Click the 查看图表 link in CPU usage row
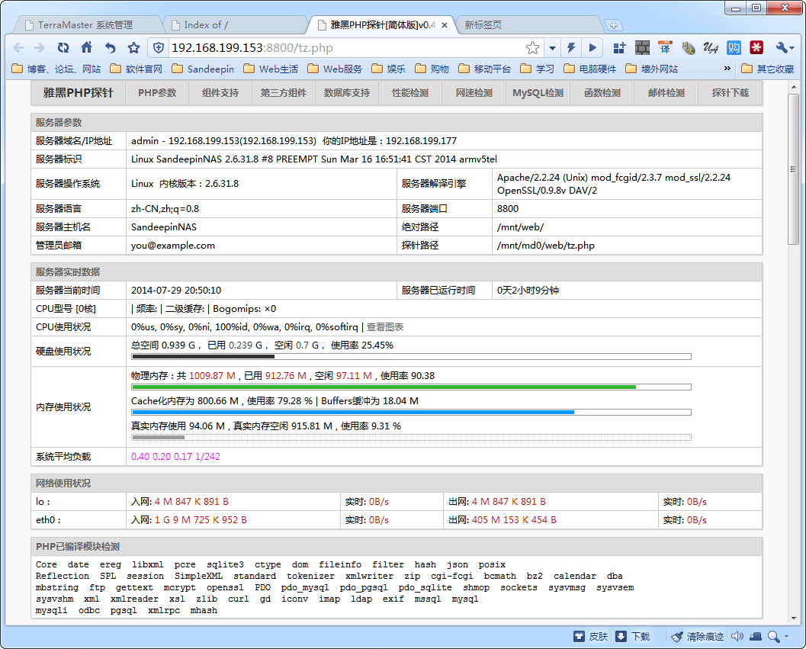 (385, 327)
